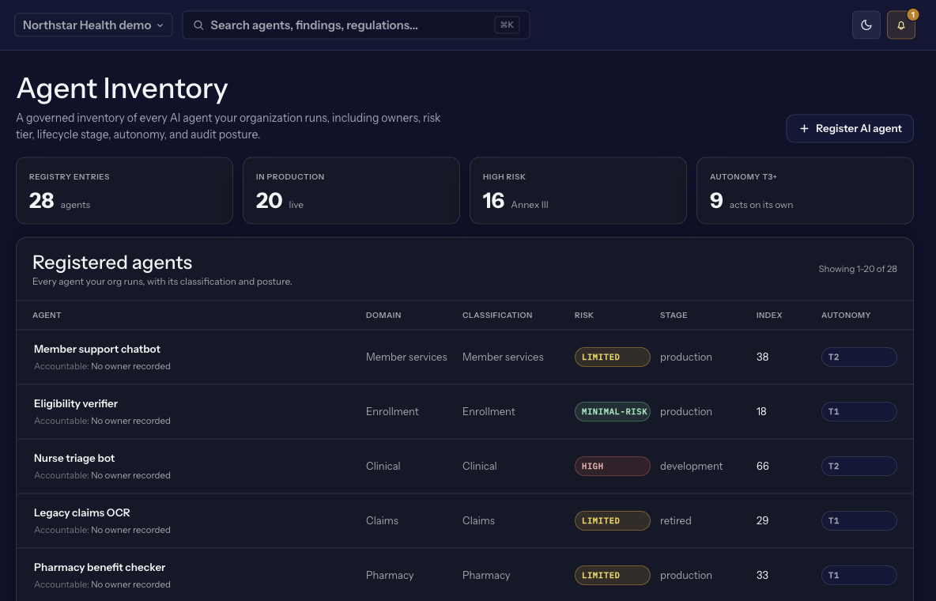Viewport: 936px width, 601px height.
Task: Click T1 autonomy pill for Eligibility verifier
Action: [859, 412]
